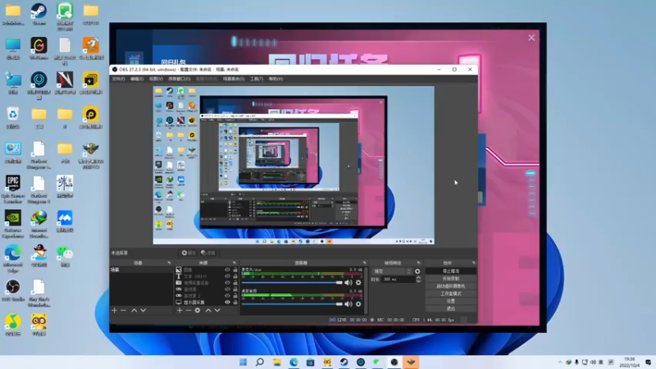Open Mic/Aux audio settings gear
The image size is (656, 369).
coord(358,282)
